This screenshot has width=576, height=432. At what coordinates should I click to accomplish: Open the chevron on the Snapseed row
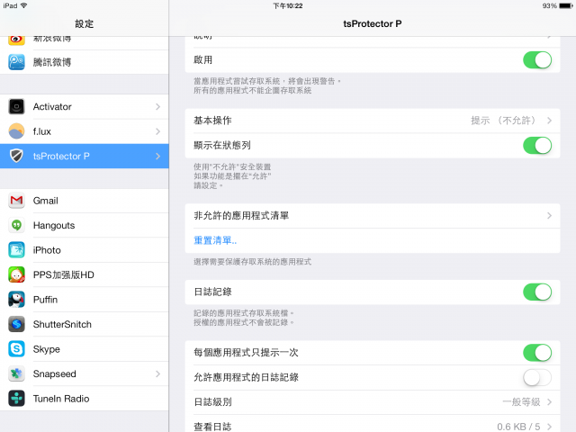point(158,373)
